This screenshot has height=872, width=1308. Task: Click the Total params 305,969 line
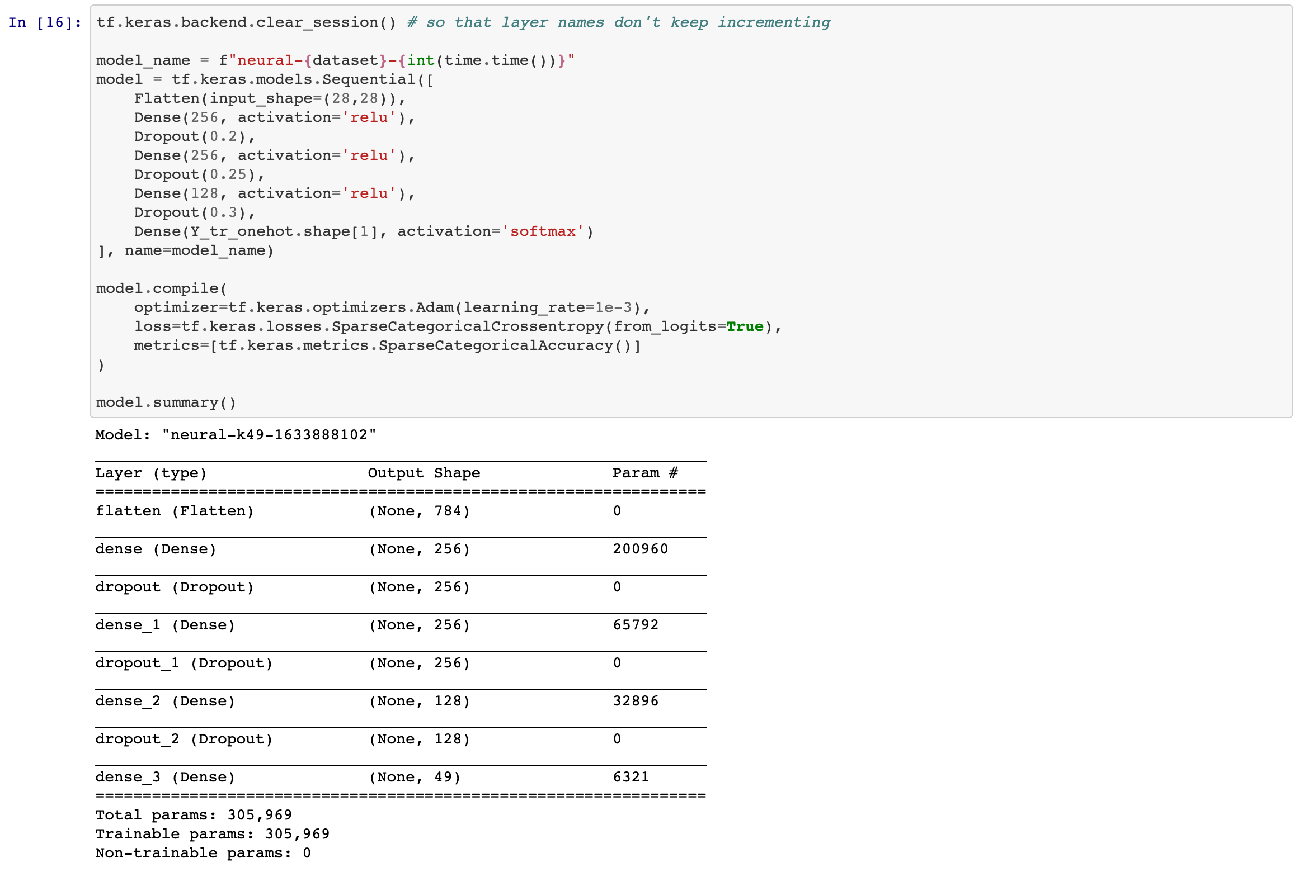(194, 815)
